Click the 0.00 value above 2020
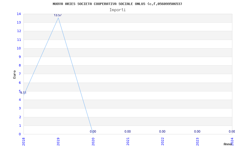Screen dimensions: 235x147 point(93,131)
